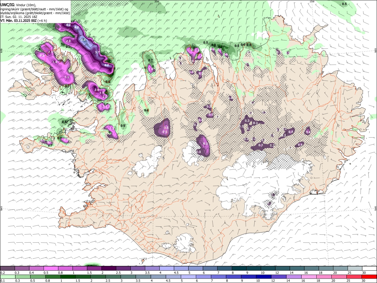
Task: Pick the medium green 0.5 swatch in the rain legend
Action: (38, 277)
